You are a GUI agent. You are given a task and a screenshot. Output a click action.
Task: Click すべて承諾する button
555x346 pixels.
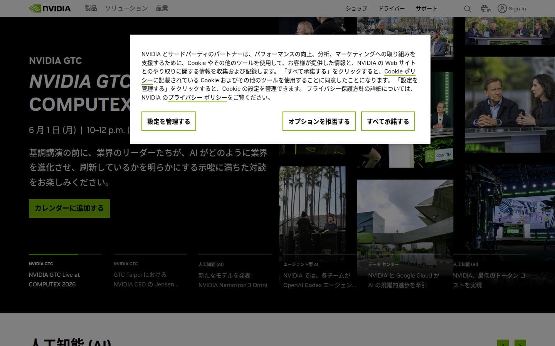coord(388,121)
